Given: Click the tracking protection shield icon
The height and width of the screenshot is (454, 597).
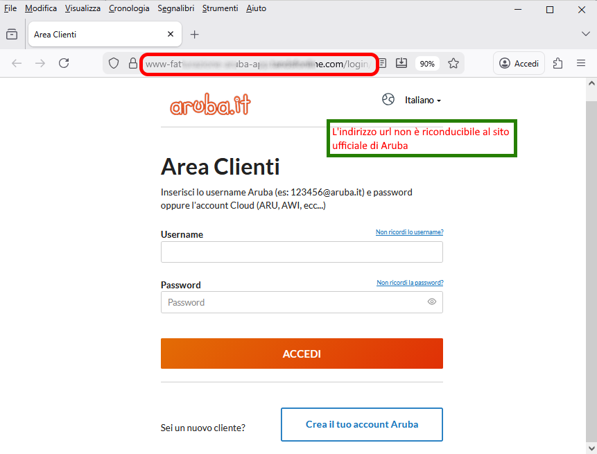Looking at the screenshot, I should pyautogui.click(x=114, y=63).
